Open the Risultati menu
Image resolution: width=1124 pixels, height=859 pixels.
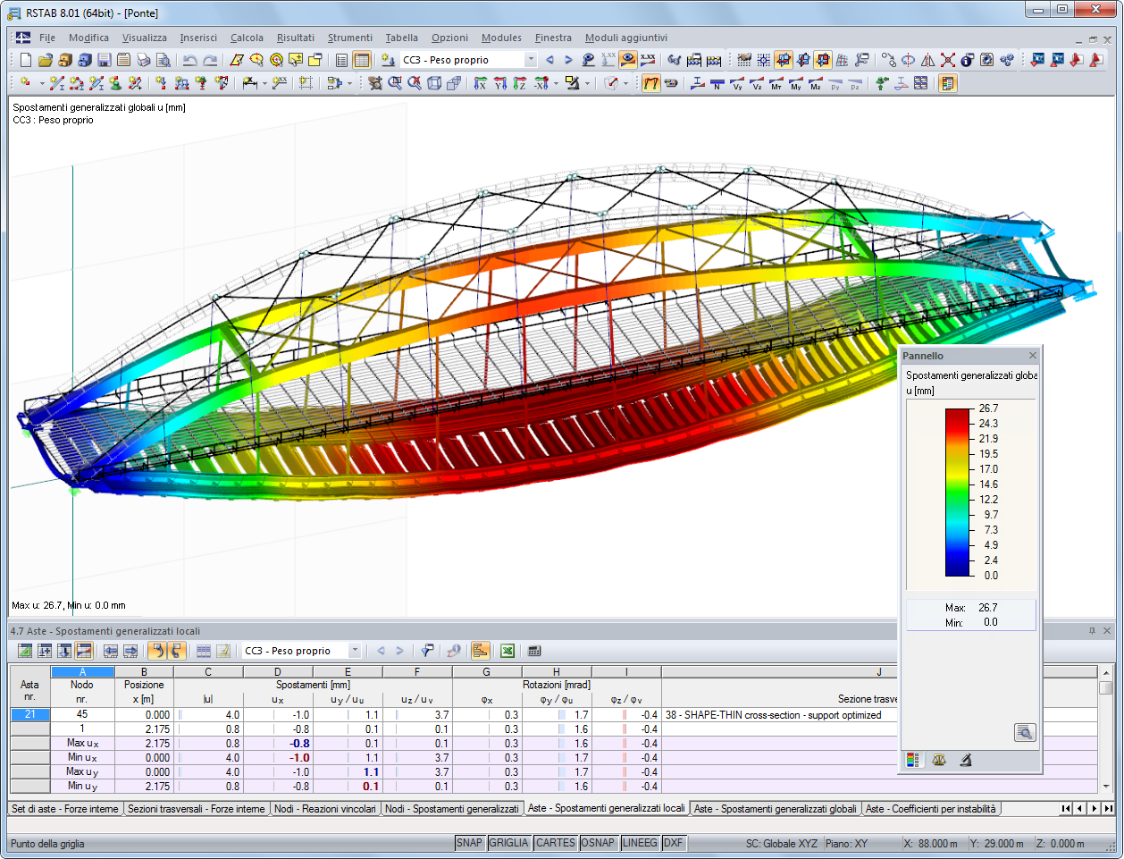(295, 38)
